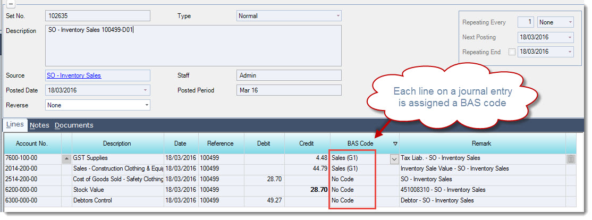Viewport: 592px width, 220px height.
Task: Select account 2014-200-00 cell
Action: point(32,168)
